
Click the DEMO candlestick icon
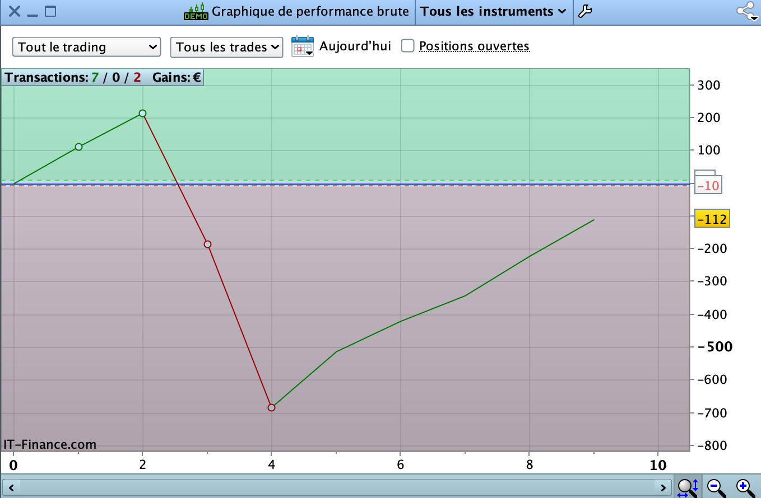pos(196,11)
